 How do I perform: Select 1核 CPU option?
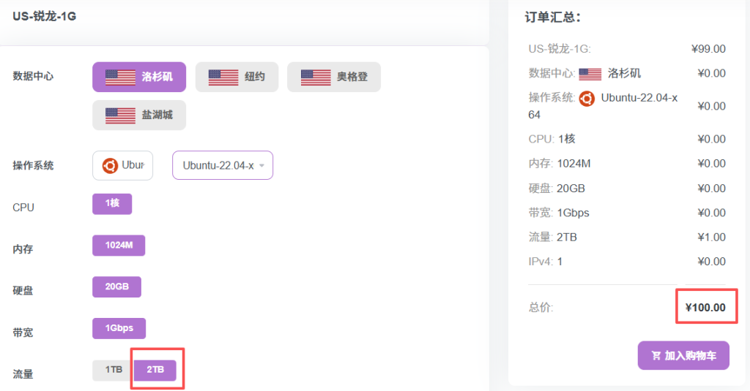pos(112,204)
